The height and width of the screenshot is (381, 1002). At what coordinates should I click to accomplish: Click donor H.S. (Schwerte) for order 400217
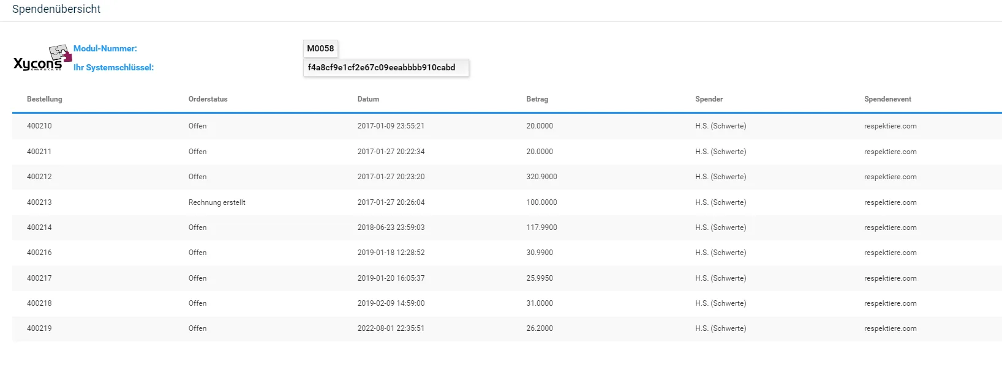tap(720, 278)
